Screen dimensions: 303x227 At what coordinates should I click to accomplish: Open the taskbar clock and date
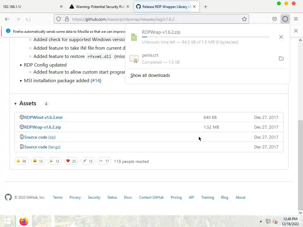(290, 221)
